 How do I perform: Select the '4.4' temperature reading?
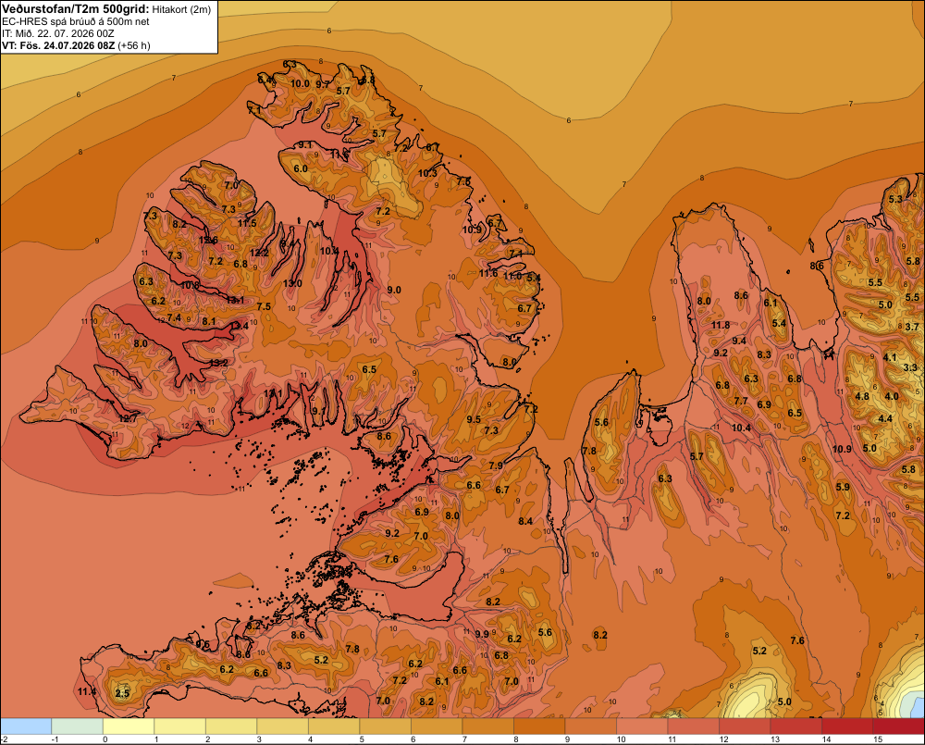(885, 418)
